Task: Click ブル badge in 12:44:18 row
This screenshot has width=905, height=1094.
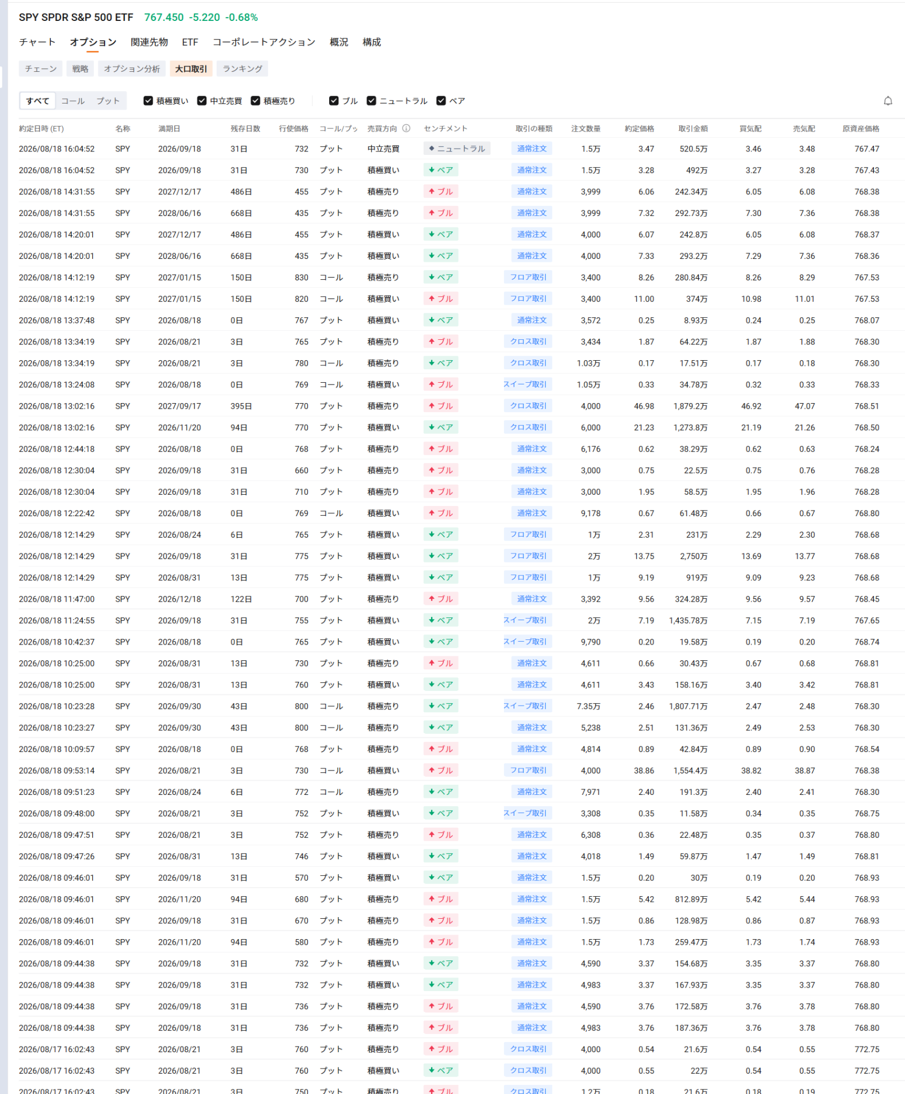Action: pyautogui.click(x=441, y=449)
